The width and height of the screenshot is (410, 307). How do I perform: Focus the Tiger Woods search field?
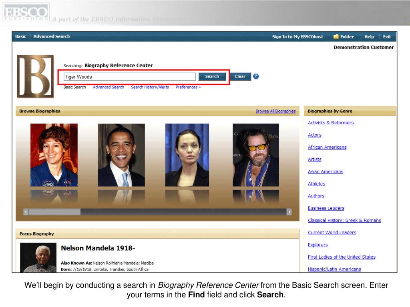(x=130, y=77)
